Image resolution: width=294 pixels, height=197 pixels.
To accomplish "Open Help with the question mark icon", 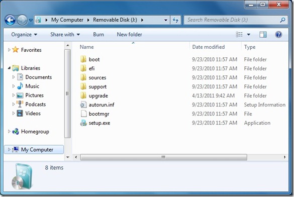I will pyautogui.click(x=278, y=35).
